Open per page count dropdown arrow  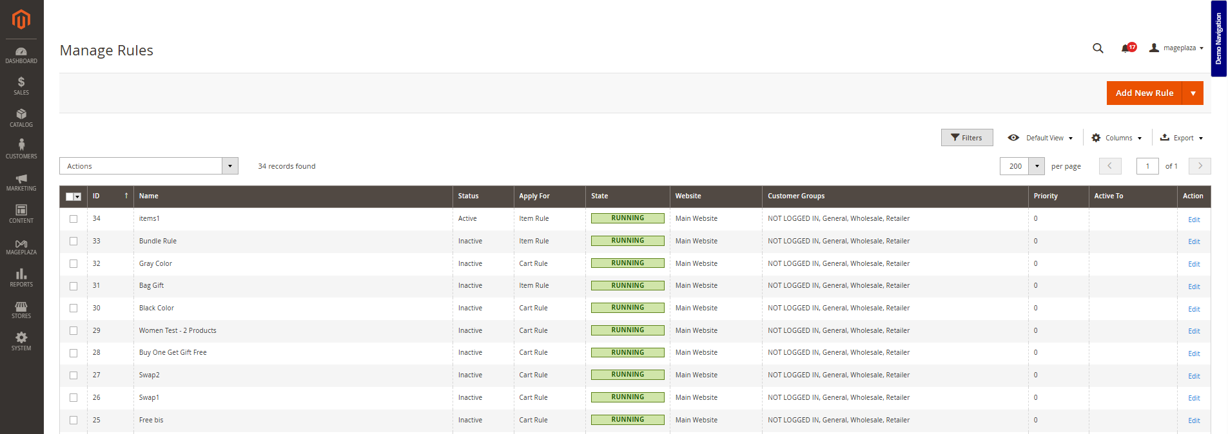(x=1037, y=166)
